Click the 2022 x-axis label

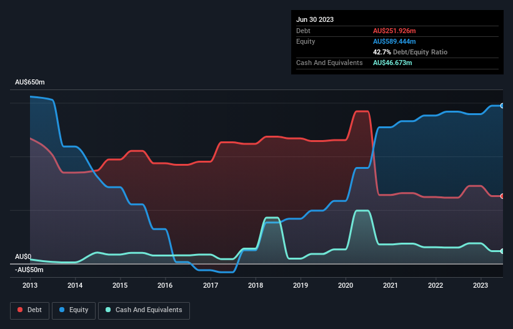click(436, 285)
